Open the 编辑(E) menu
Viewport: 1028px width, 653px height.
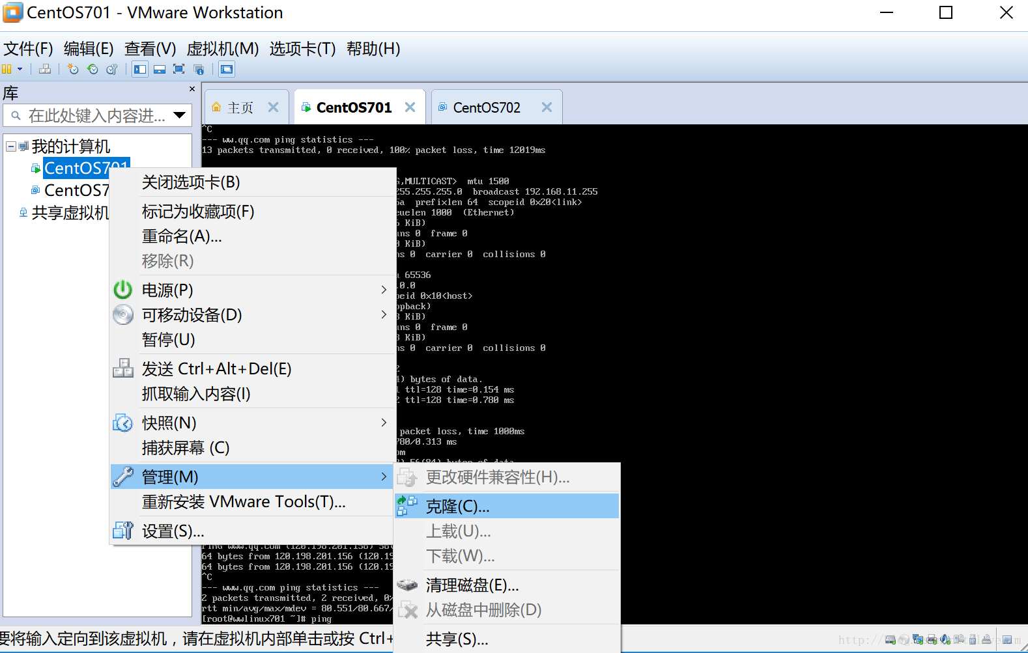pyautogui.click(x=89, y=49)
